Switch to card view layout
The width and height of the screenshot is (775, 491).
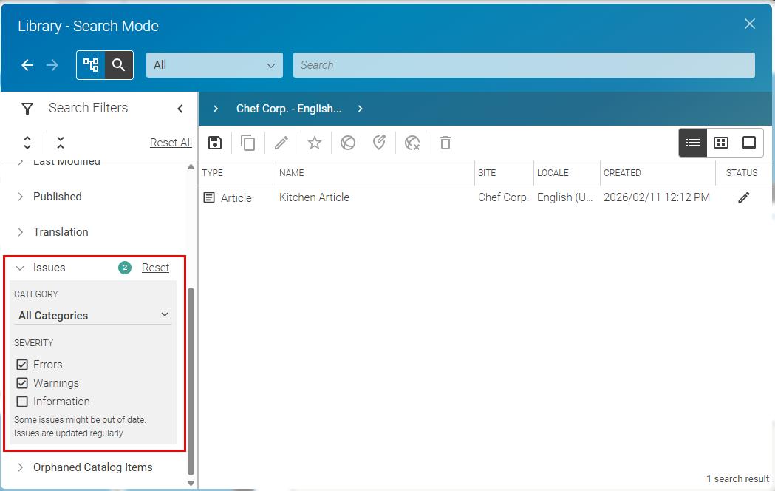point(748,142)
